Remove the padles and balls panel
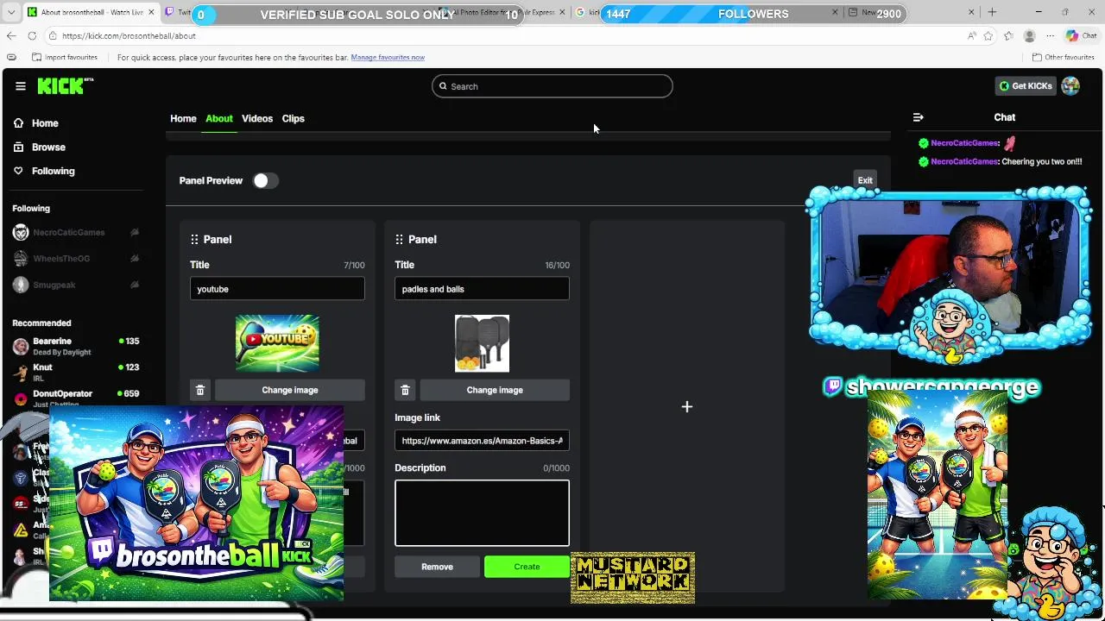 point(437,567)
